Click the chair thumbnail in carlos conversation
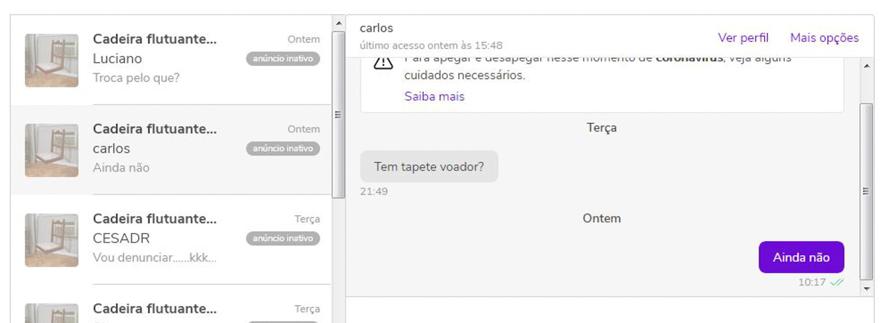889x323 pixels. click(x=52, y=150)
